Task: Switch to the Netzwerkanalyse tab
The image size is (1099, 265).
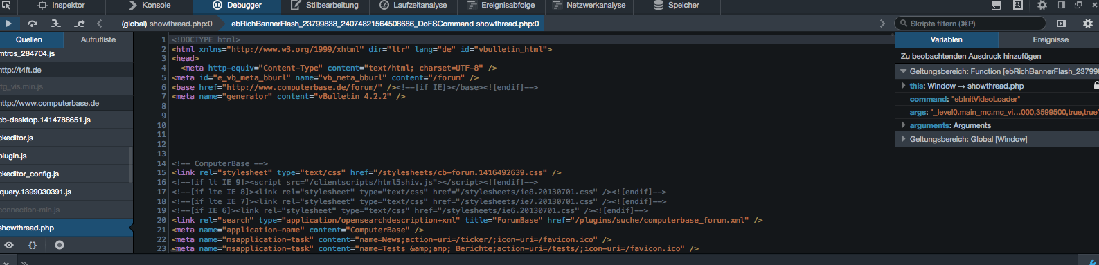Action: [589, 6]
